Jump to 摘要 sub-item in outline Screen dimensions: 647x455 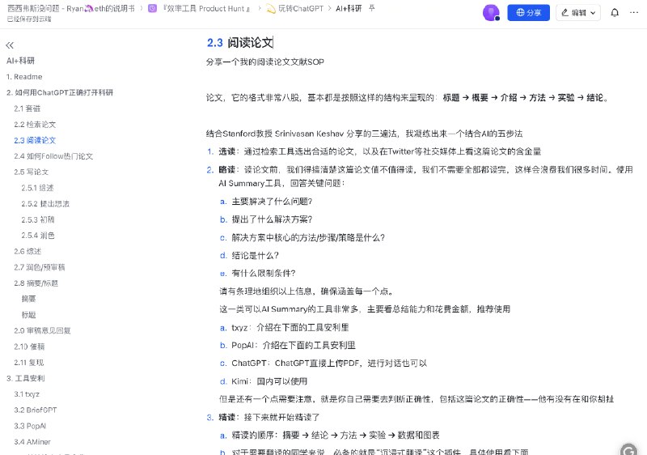(x=29, y=299)
